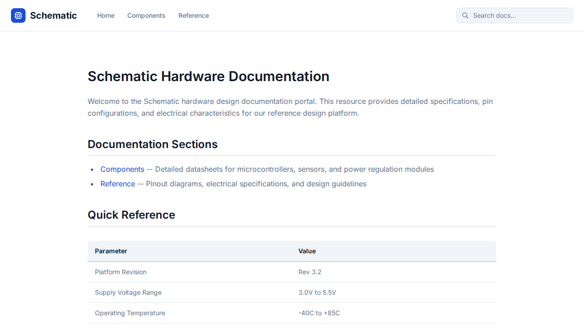
Task: Follow the Reference link in Documentation Sections list
Action: pos(118,184)
